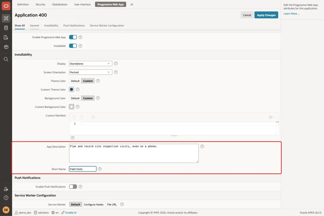This screenshot has height=216, width=324.
Task: Go to the Globalization tab
Action: click(x=60, y=4)
